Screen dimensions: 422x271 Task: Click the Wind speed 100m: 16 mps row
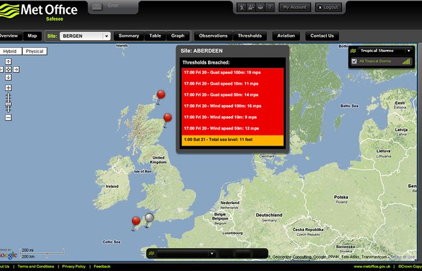(x=233, y=106)
